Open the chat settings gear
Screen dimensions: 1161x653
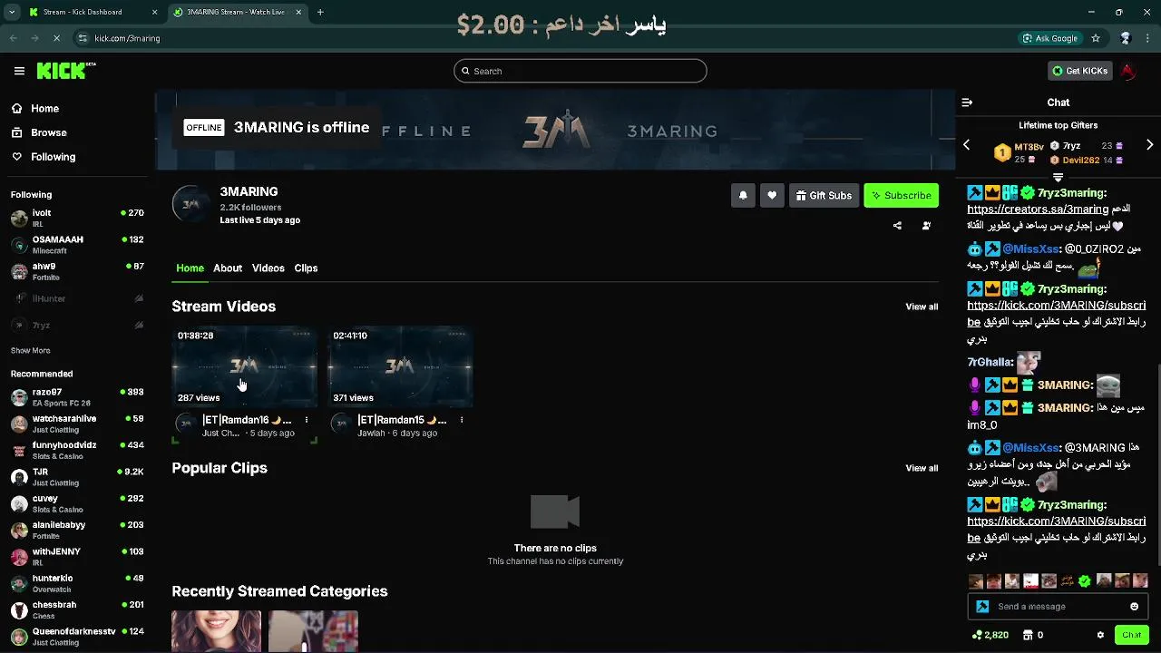[1100, 635]
